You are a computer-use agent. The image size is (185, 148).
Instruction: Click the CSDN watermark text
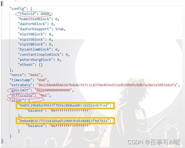135,142
